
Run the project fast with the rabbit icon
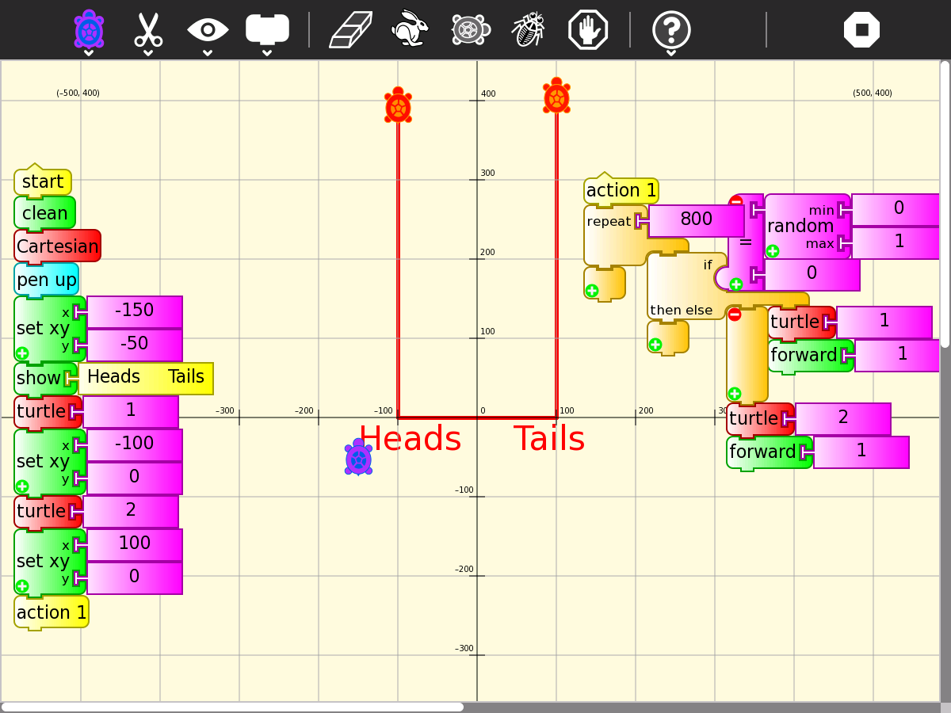pyautogui.click(x=410, y=29)
